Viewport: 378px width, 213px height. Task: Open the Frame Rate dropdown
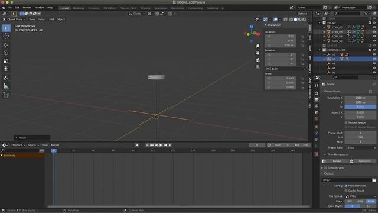click(360, 147)
